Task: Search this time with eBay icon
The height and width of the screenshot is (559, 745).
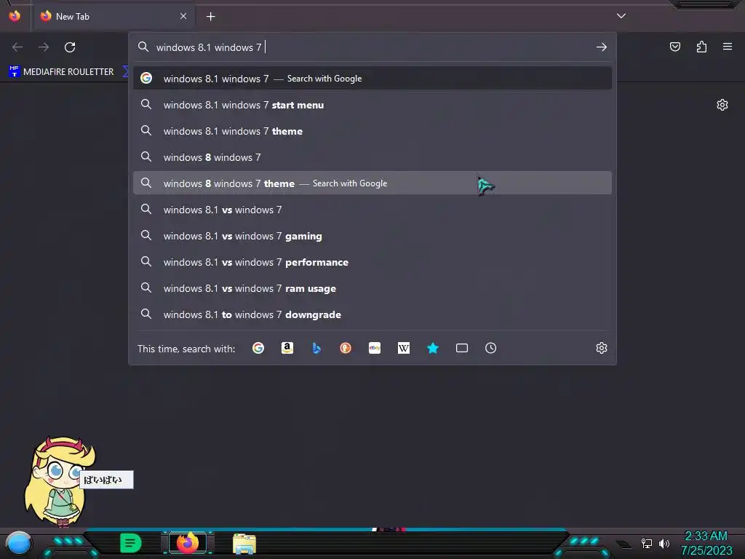Action: click(375, 348)
